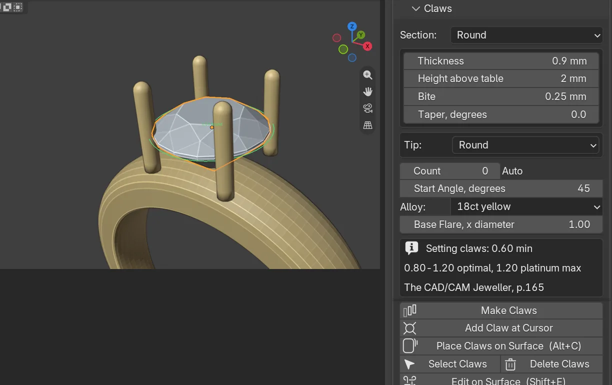612x385 pixels.
Task: Click the bars icon on Make Claws
Action: [x=409, y=310]
